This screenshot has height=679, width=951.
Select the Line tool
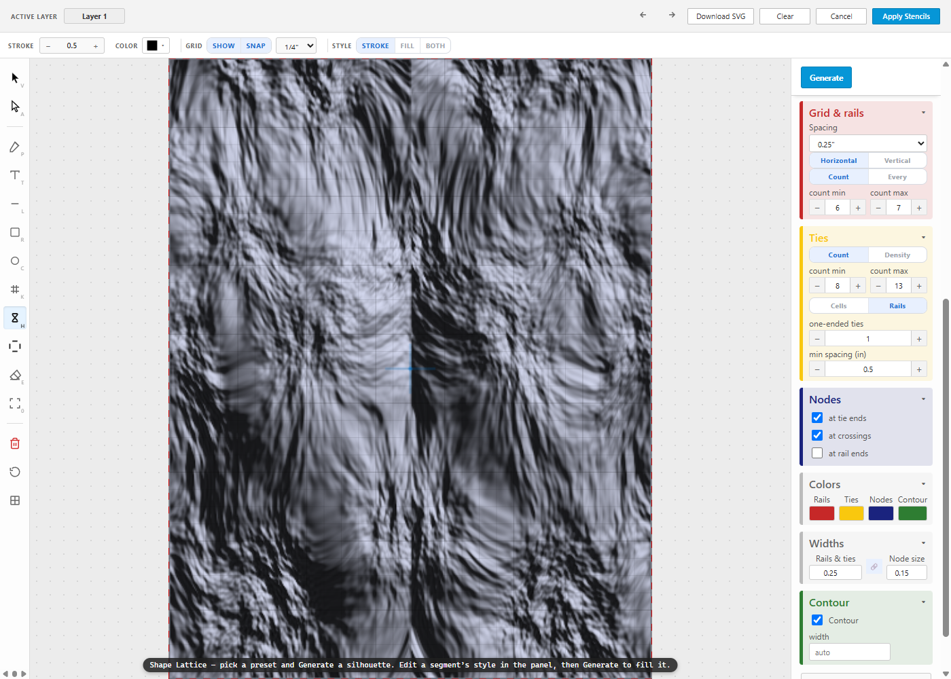(x=15, y=204)
